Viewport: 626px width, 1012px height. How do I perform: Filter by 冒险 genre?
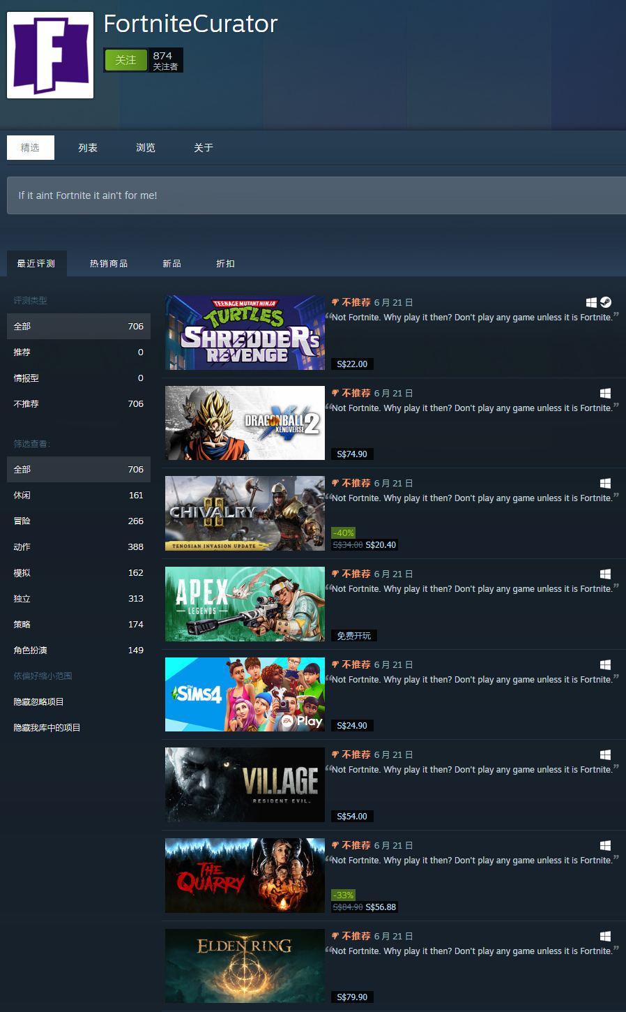(79, 521)
